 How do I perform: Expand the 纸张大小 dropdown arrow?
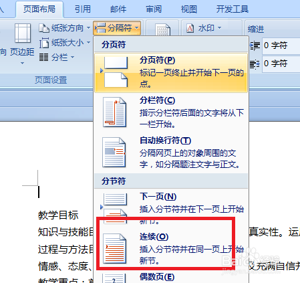tap(88, 42)
